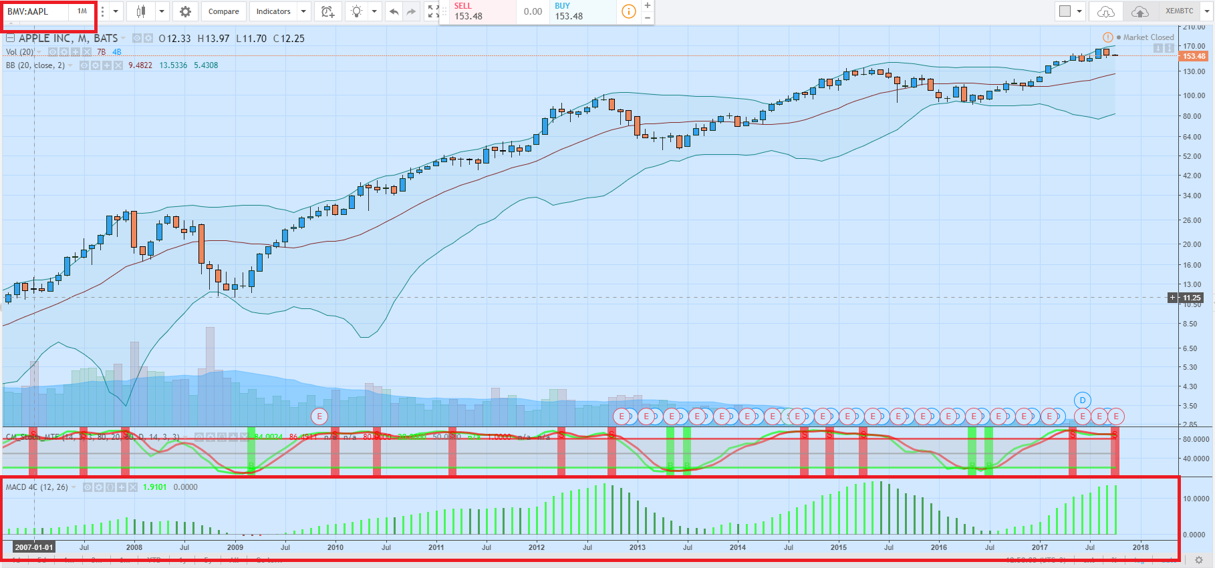Open the orange order info icon
The width and height of the screenshot is (1215, 568).
pyautogui.click(x=628, y=11)
